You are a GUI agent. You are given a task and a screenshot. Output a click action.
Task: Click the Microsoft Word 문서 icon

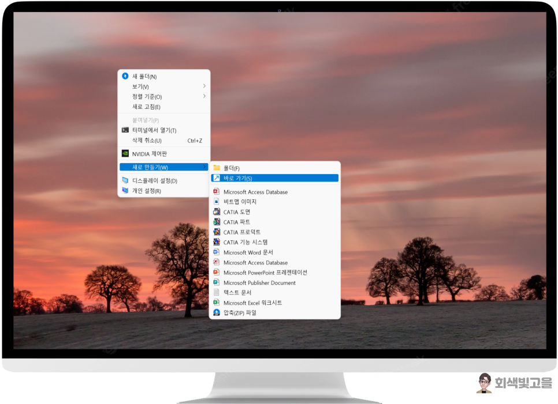217,252
